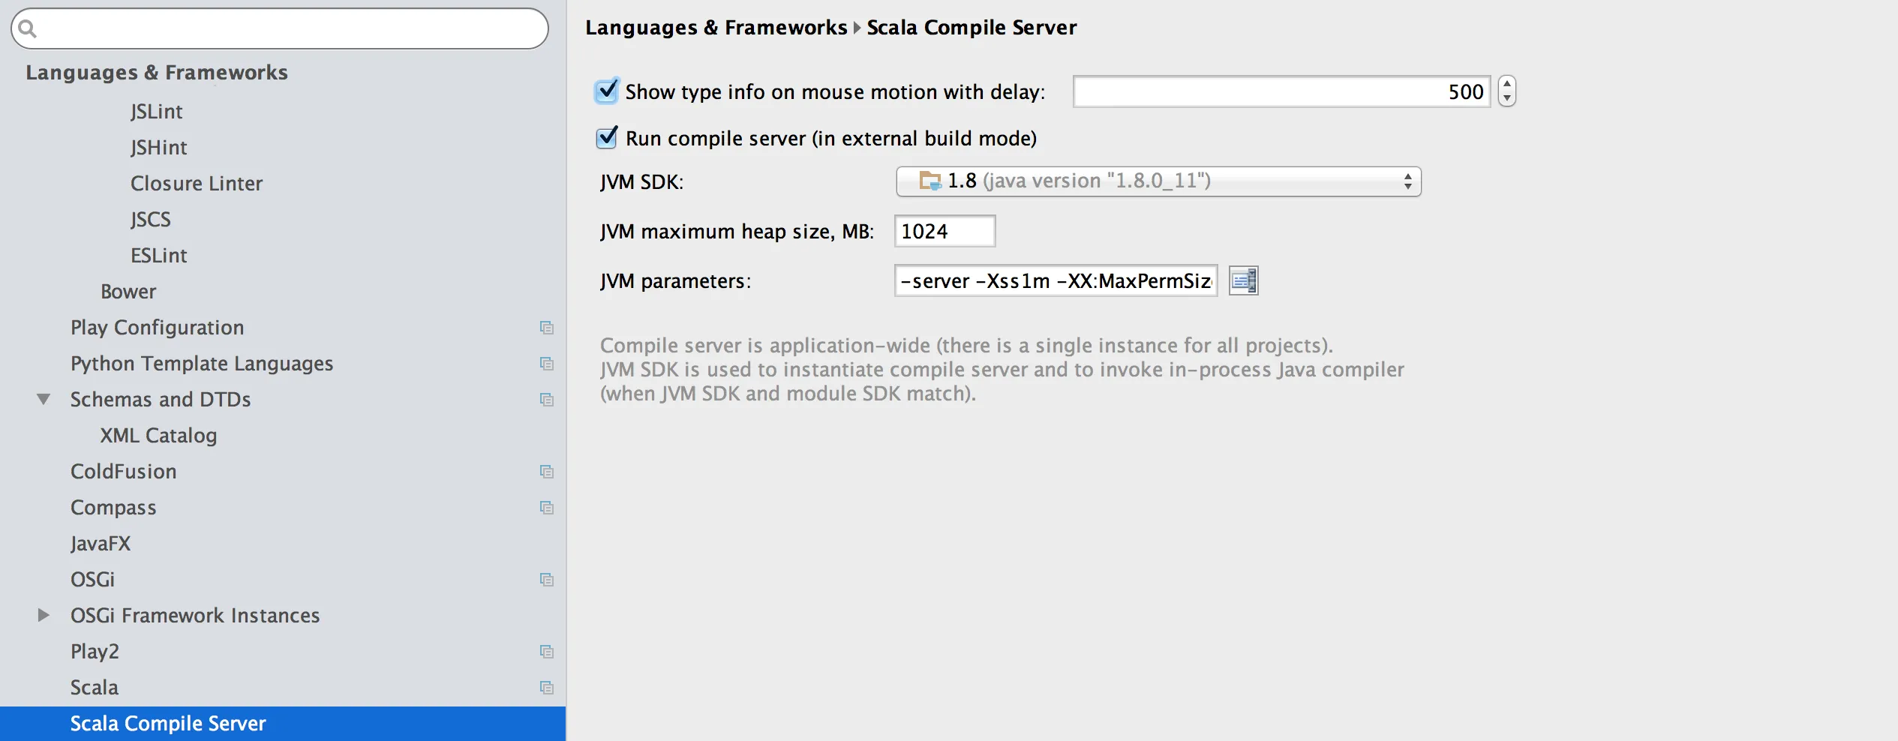Select Schemas and DTDs item
This screenshot has width=1898, height=741.
(161, 400)
